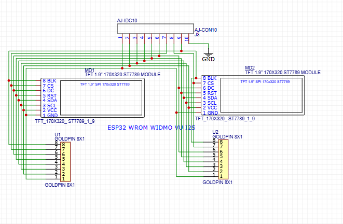
Task: Click MD1 pin label 3 SCL
Action: pyautogui.click(x=49, y=106)
